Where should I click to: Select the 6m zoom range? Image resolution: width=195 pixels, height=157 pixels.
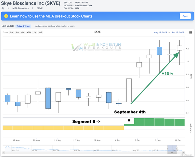(x=23, y=33)
